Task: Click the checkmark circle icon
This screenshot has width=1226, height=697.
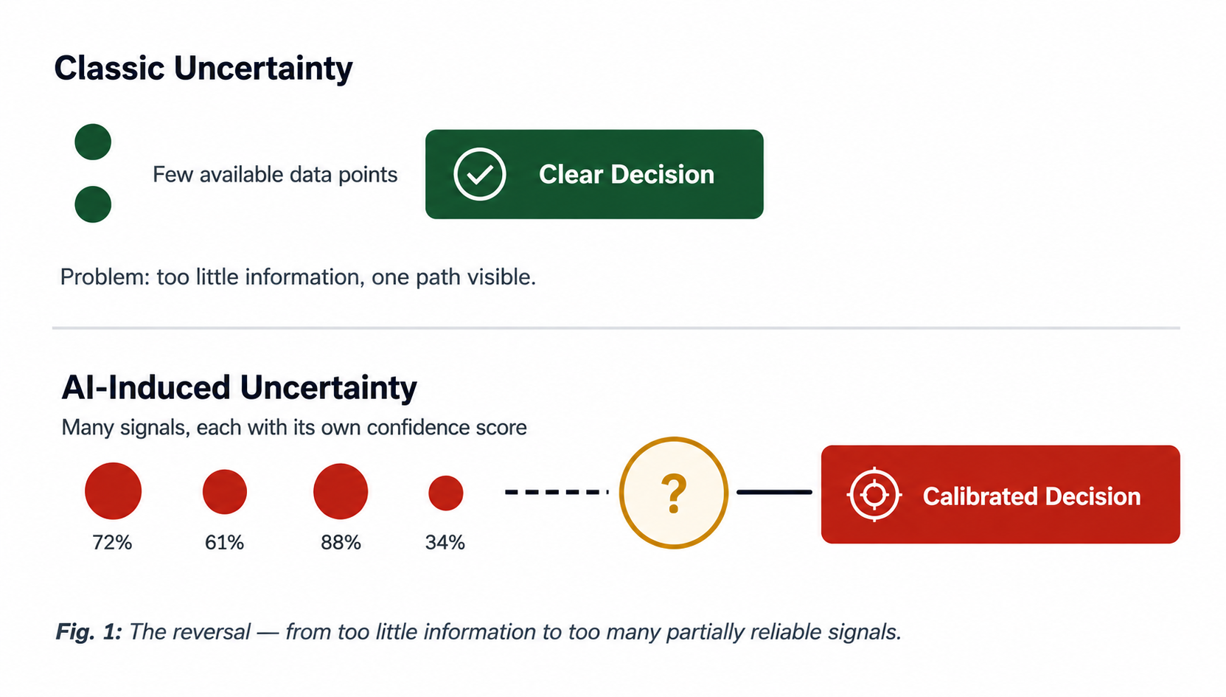Action: click(x=480, y=174)
